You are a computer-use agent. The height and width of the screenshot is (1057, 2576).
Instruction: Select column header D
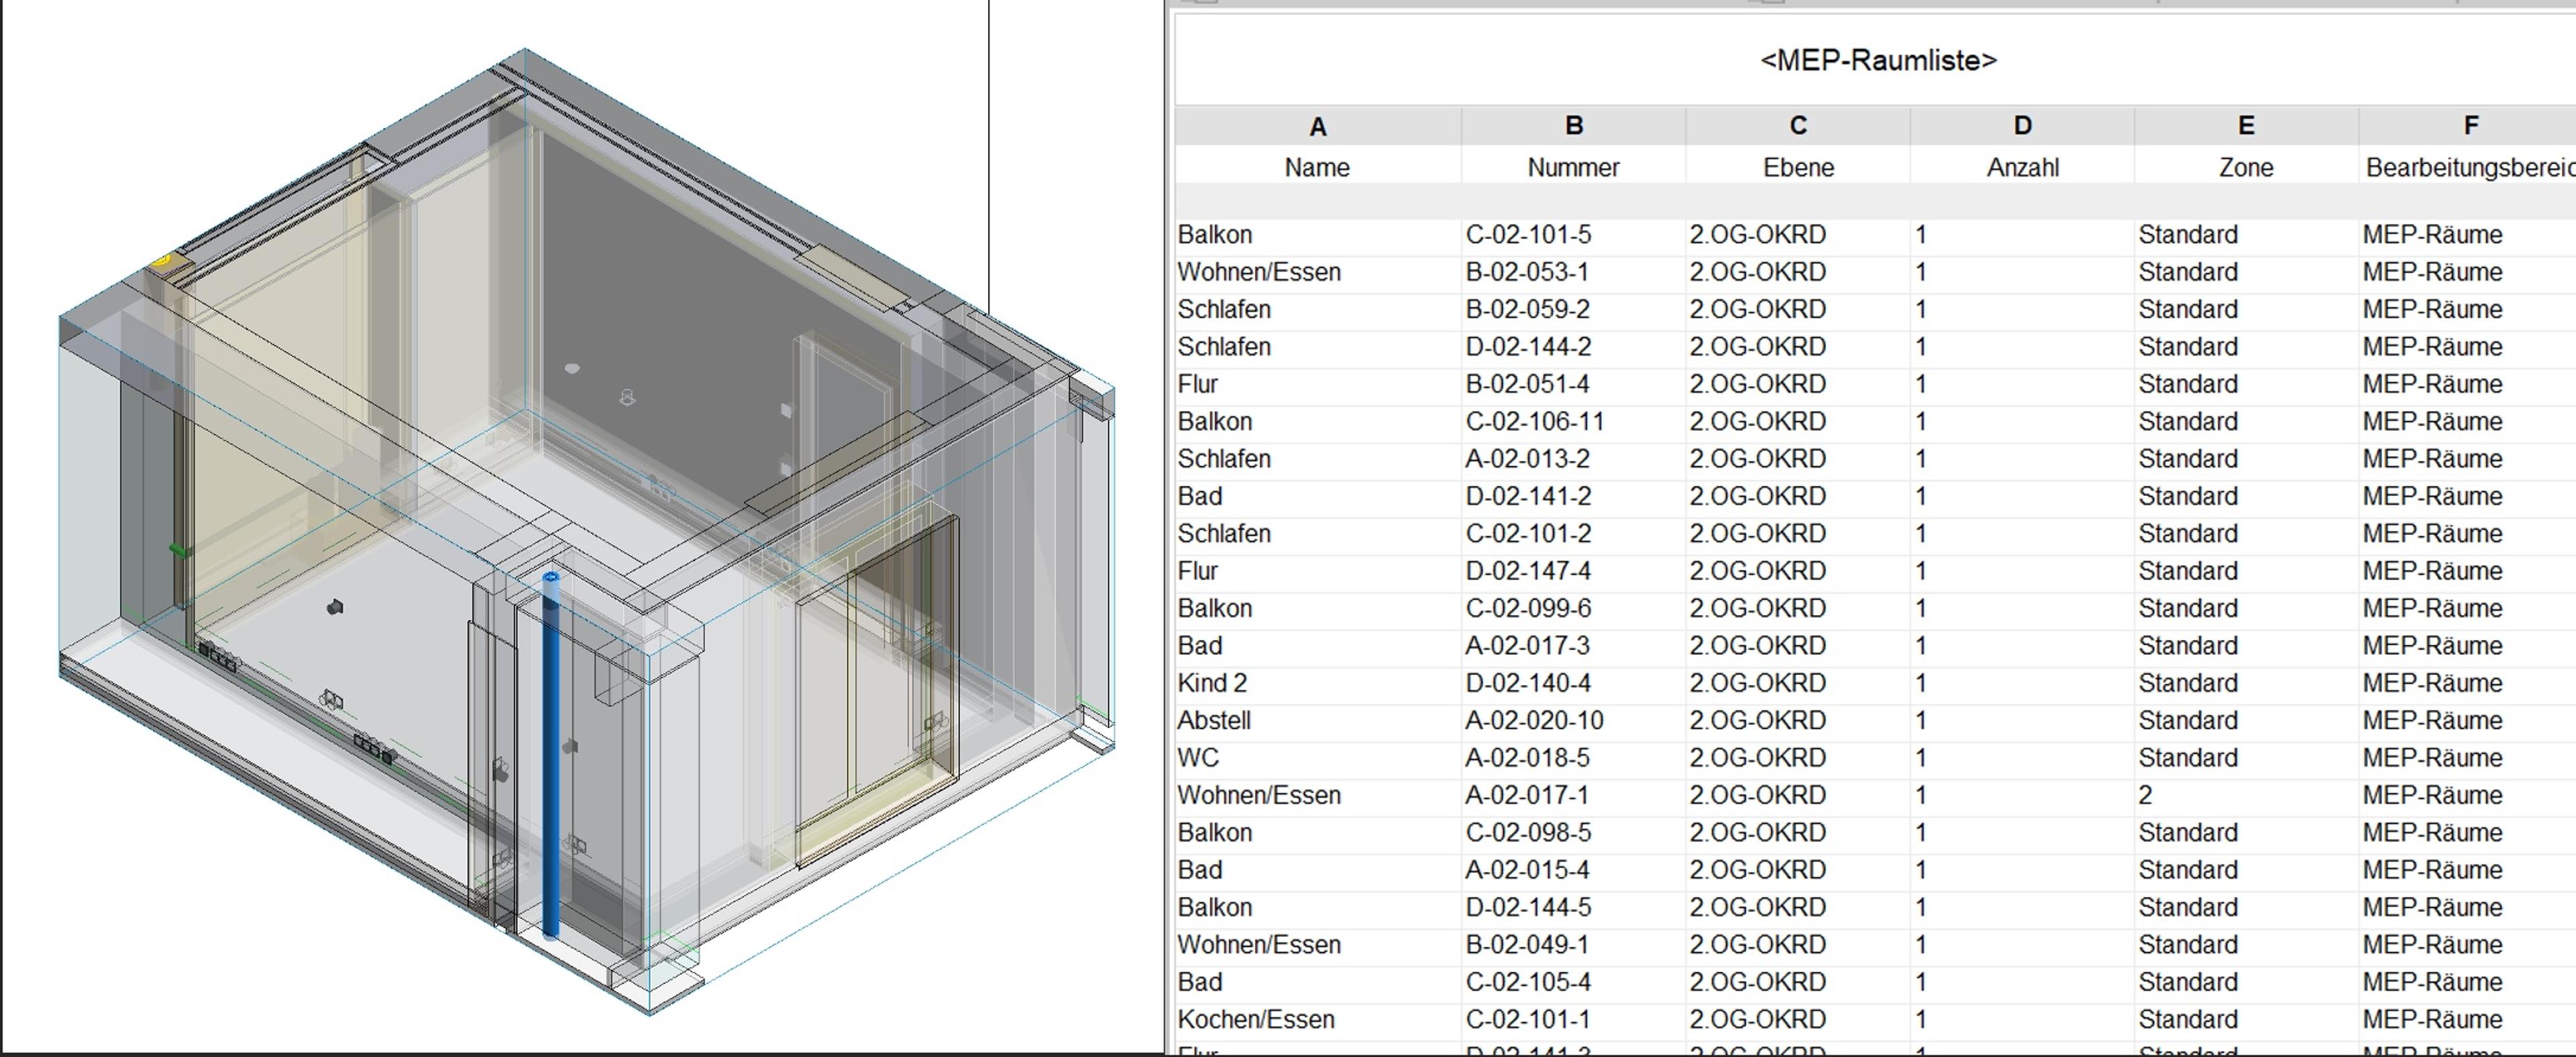coord(2022,126)
